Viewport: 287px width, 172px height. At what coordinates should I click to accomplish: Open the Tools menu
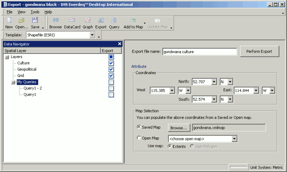(35, 12)
